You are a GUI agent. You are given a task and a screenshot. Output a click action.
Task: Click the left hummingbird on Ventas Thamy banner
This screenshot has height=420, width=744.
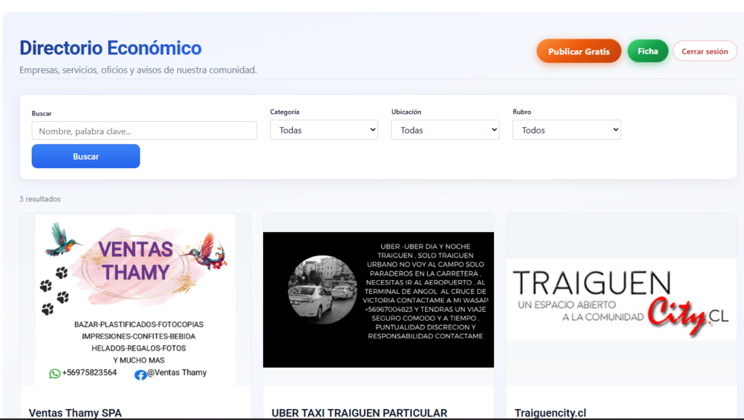63,239
